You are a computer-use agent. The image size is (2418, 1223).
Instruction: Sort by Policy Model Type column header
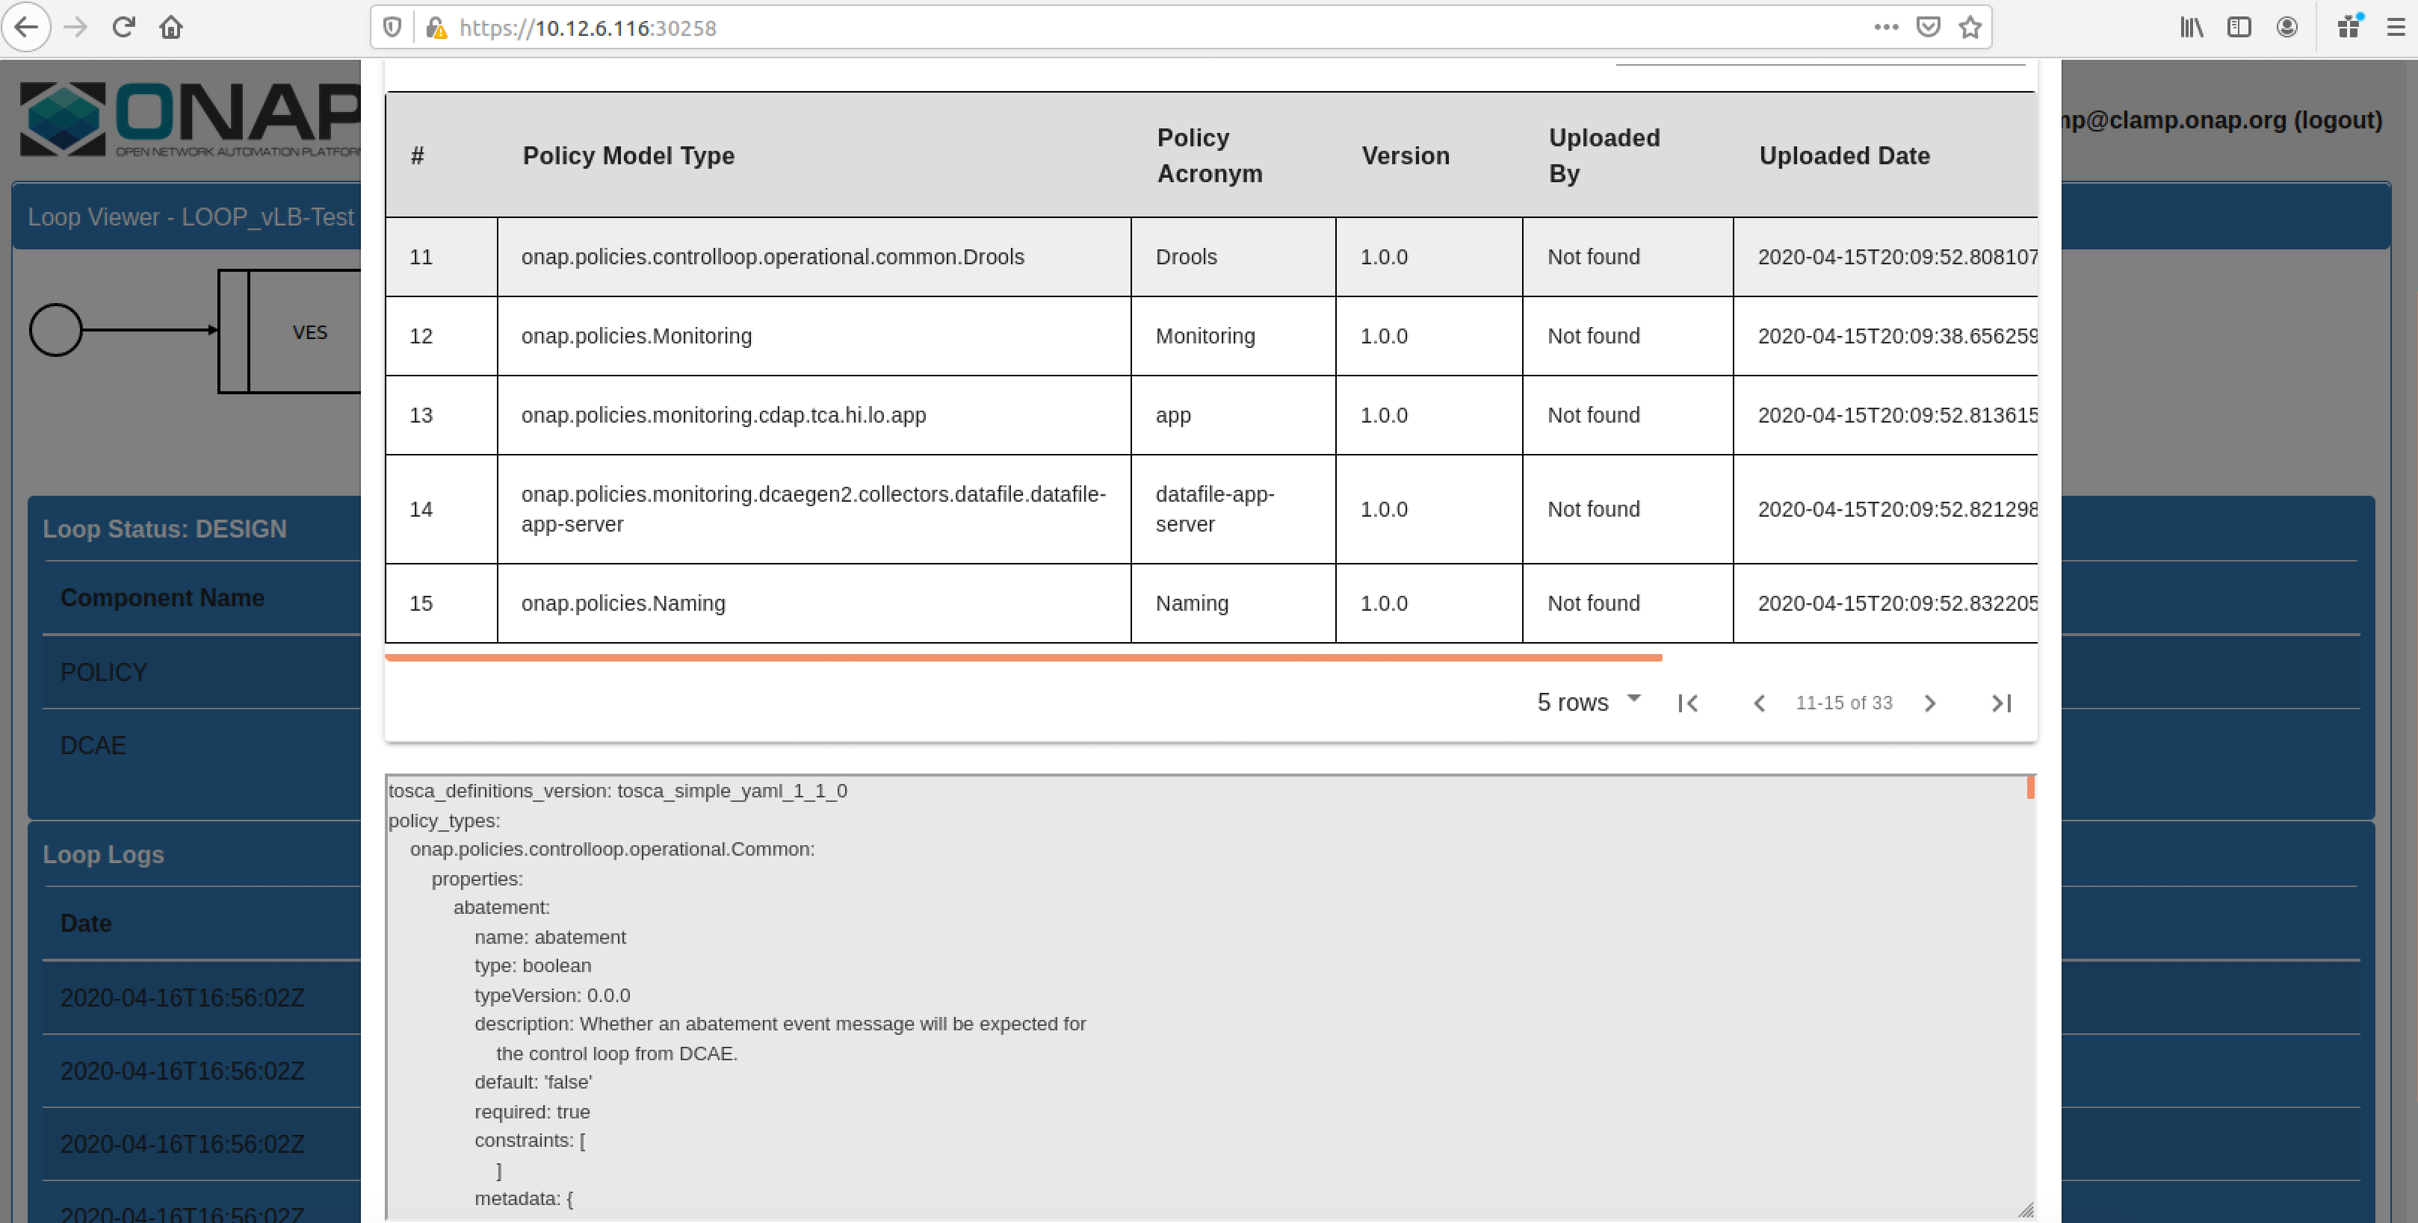coord(628,156)
